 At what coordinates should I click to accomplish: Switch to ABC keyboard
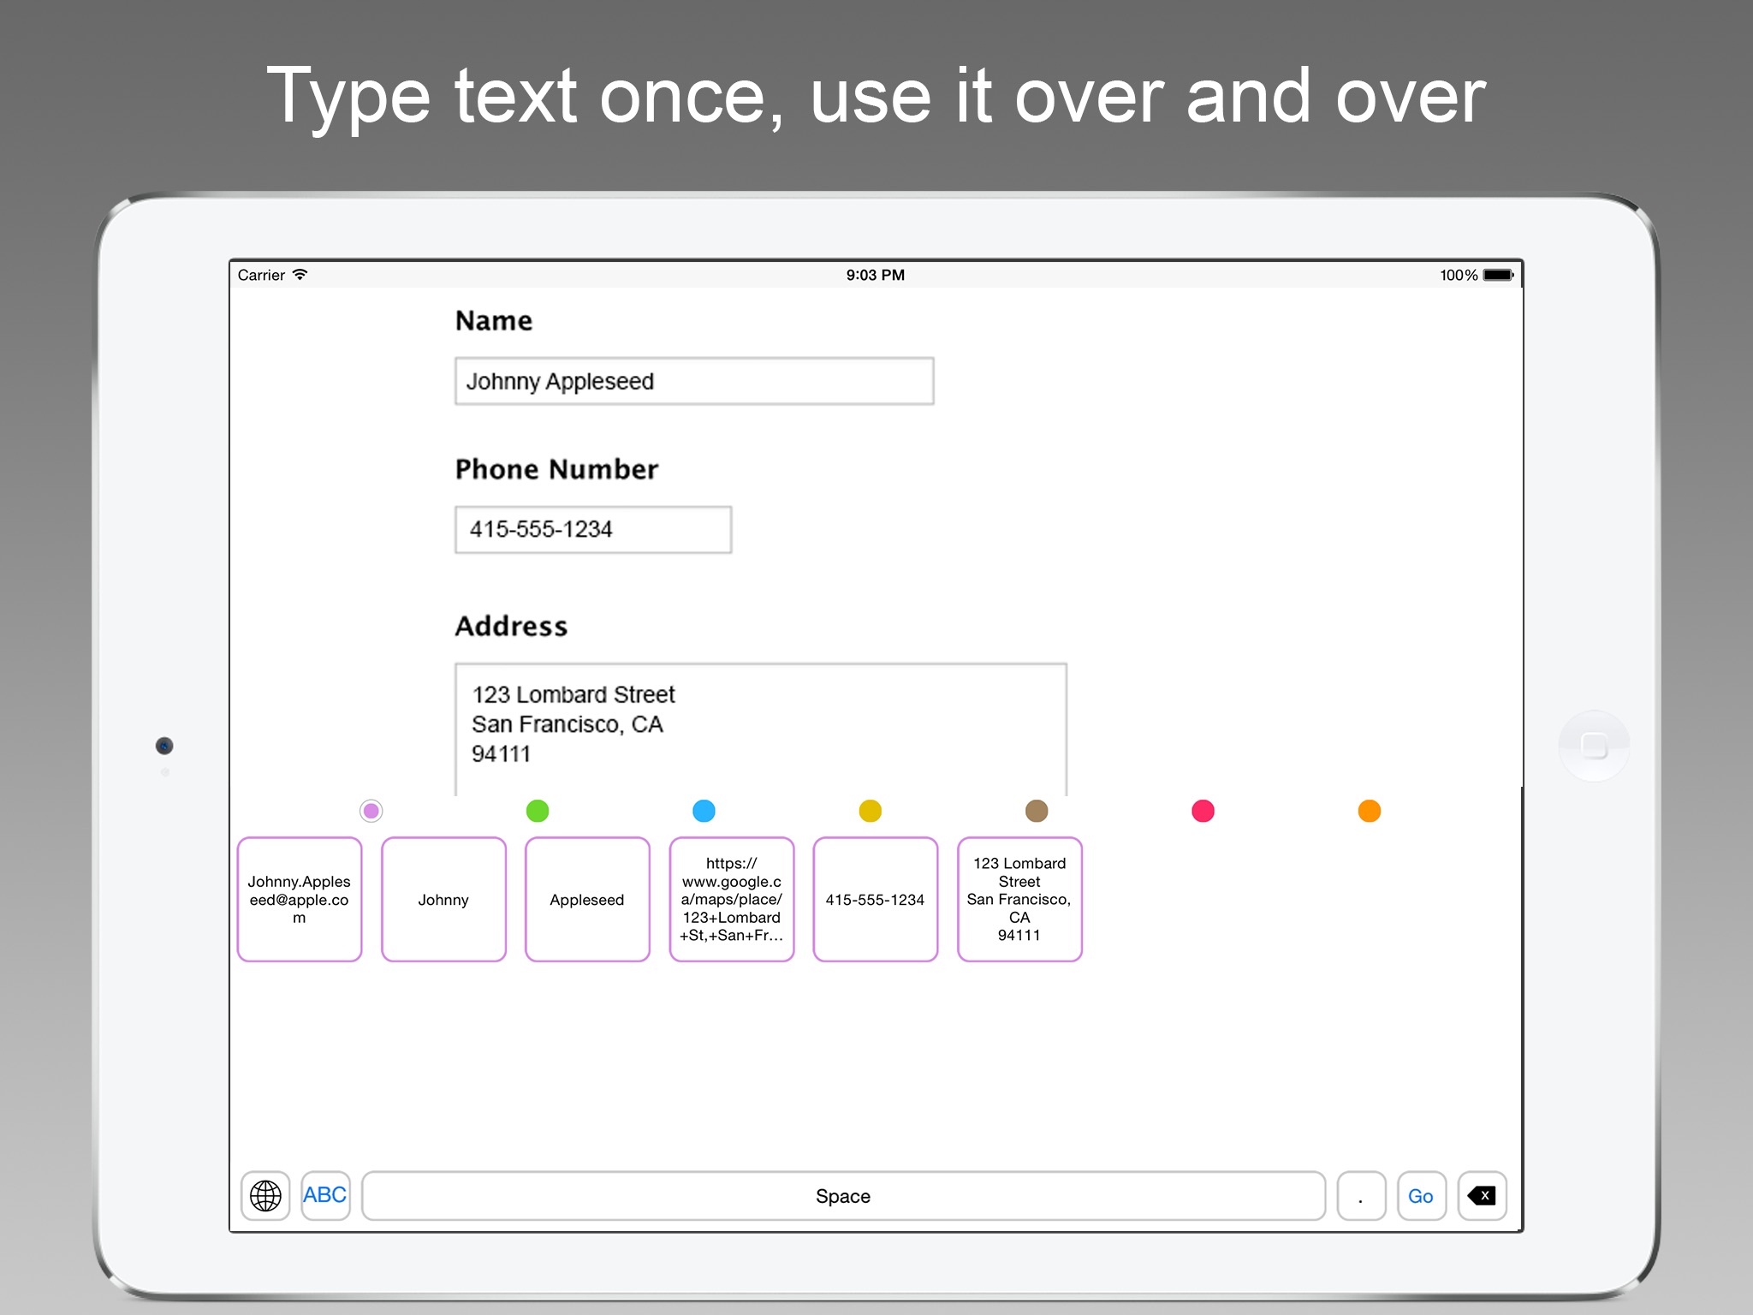pos(325,1196)
